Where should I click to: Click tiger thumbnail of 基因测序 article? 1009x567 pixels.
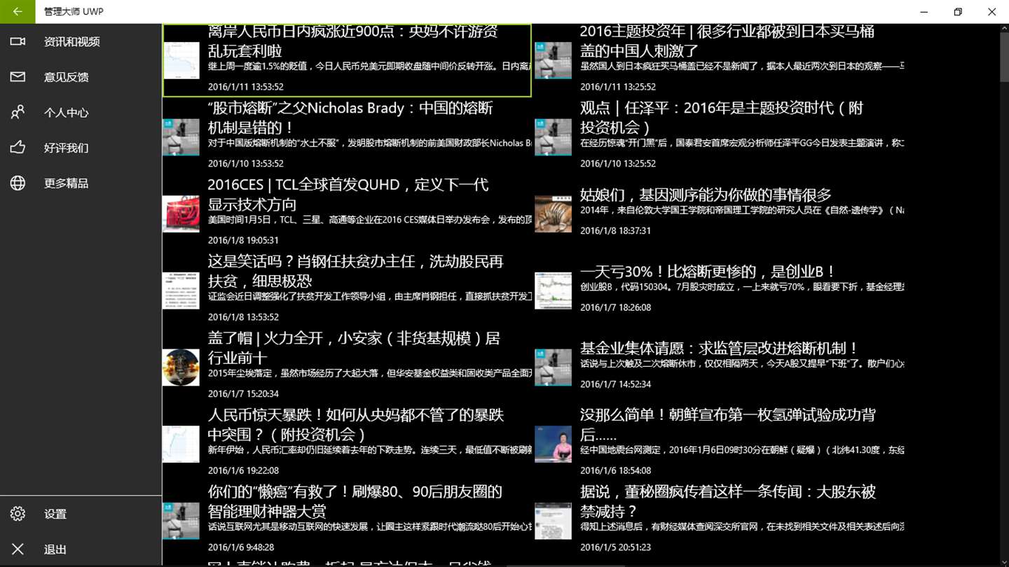coord(553,213)
